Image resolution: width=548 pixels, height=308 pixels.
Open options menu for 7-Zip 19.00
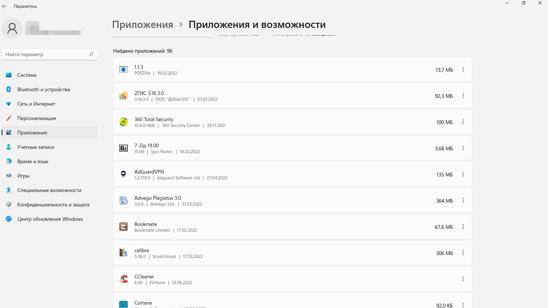[463, 148]
